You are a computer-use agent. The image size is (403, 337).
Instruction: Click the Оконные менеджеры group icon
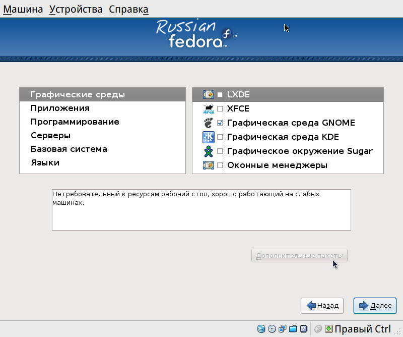pyautogui.click(x=209, y=165)
